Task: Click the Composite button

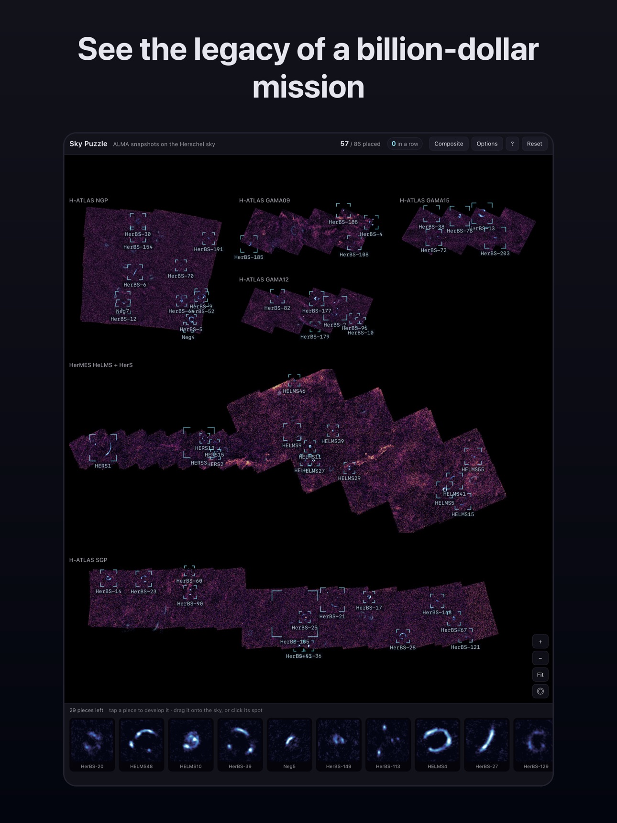Action: [x=448, y=144]
